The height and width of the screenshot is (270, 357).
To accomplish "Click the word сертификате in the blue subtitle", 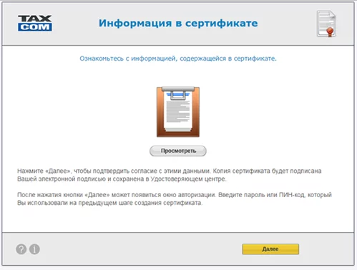I will point(255,59).
